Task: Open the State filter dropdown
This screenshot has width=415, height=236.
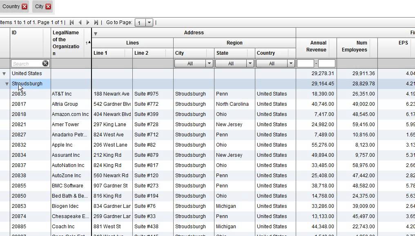Action: 250,63
